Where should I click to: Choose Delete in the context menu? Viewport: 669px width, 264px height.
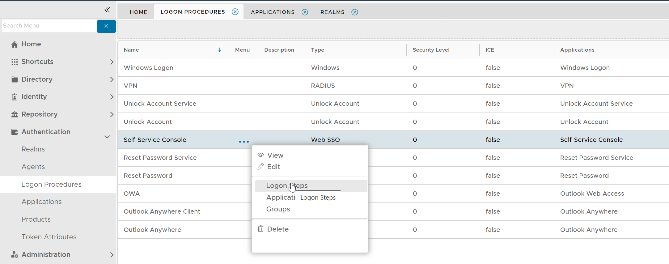277,229
